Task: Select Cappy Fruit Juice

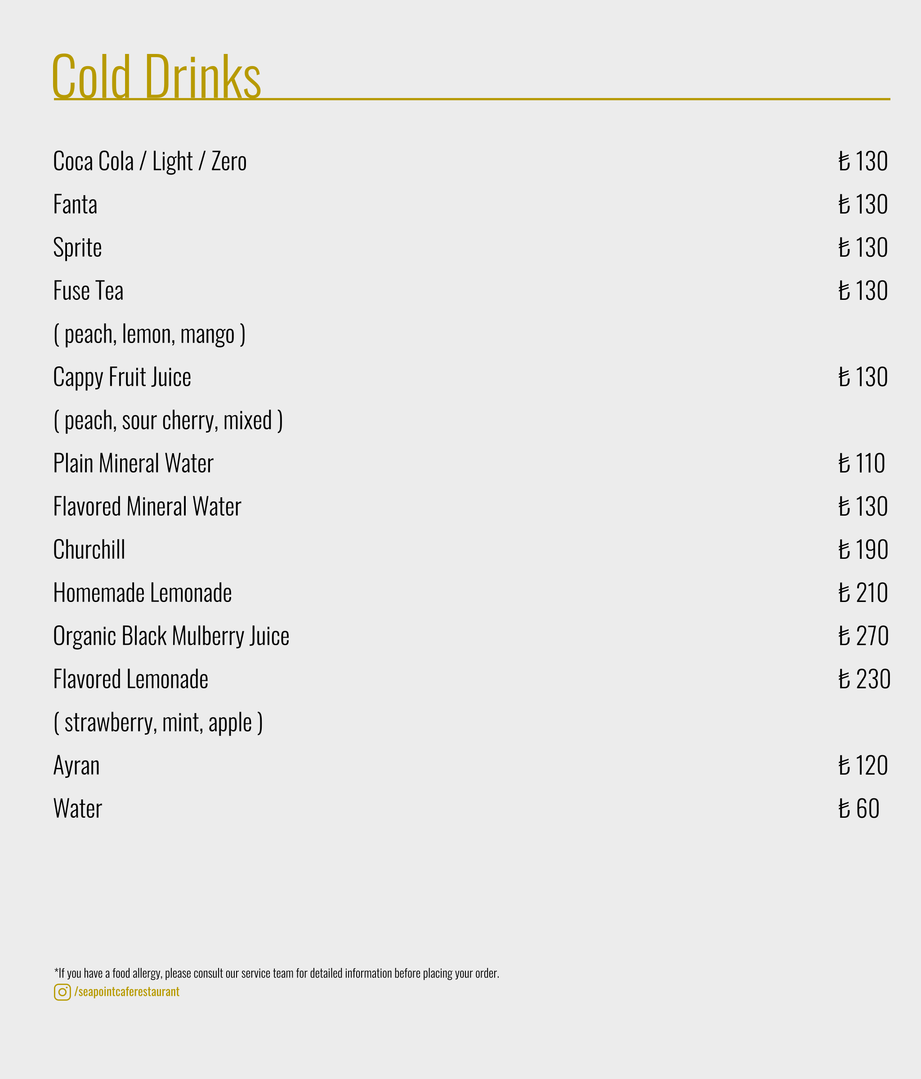Action: coord(122,378)
